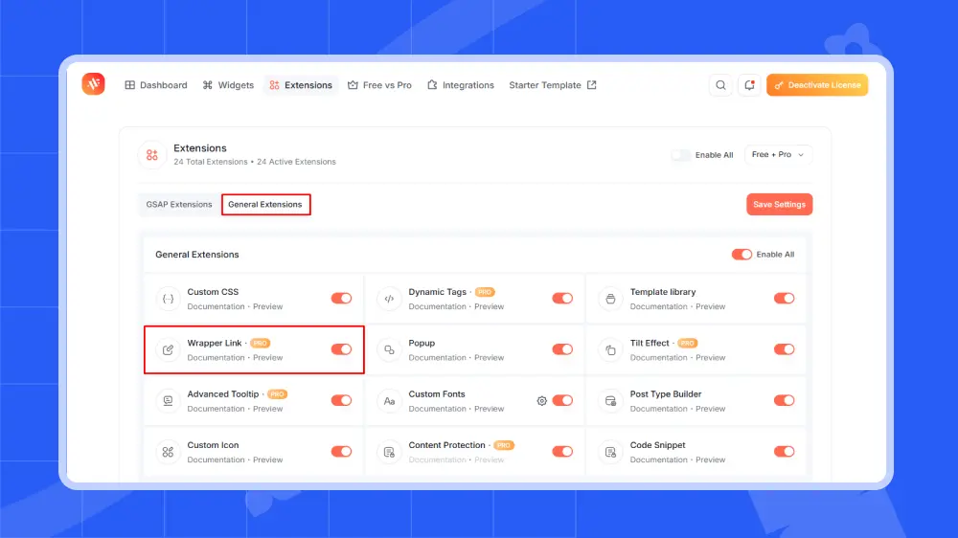Click the Code Snippet icon
This screenshot has width=958, height=538.
(x=610, y=452)
